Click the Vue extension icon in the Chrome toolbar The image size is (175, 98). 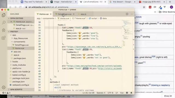165,7
